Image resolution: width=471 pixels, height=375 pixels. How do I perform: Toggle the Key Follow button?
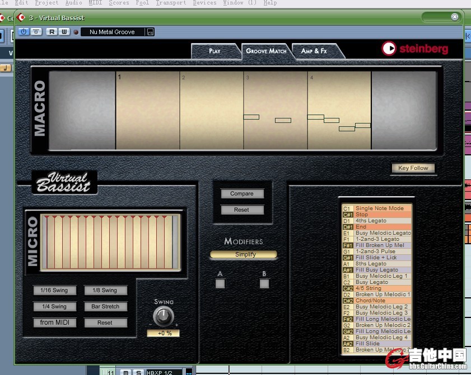pos(413,168)
